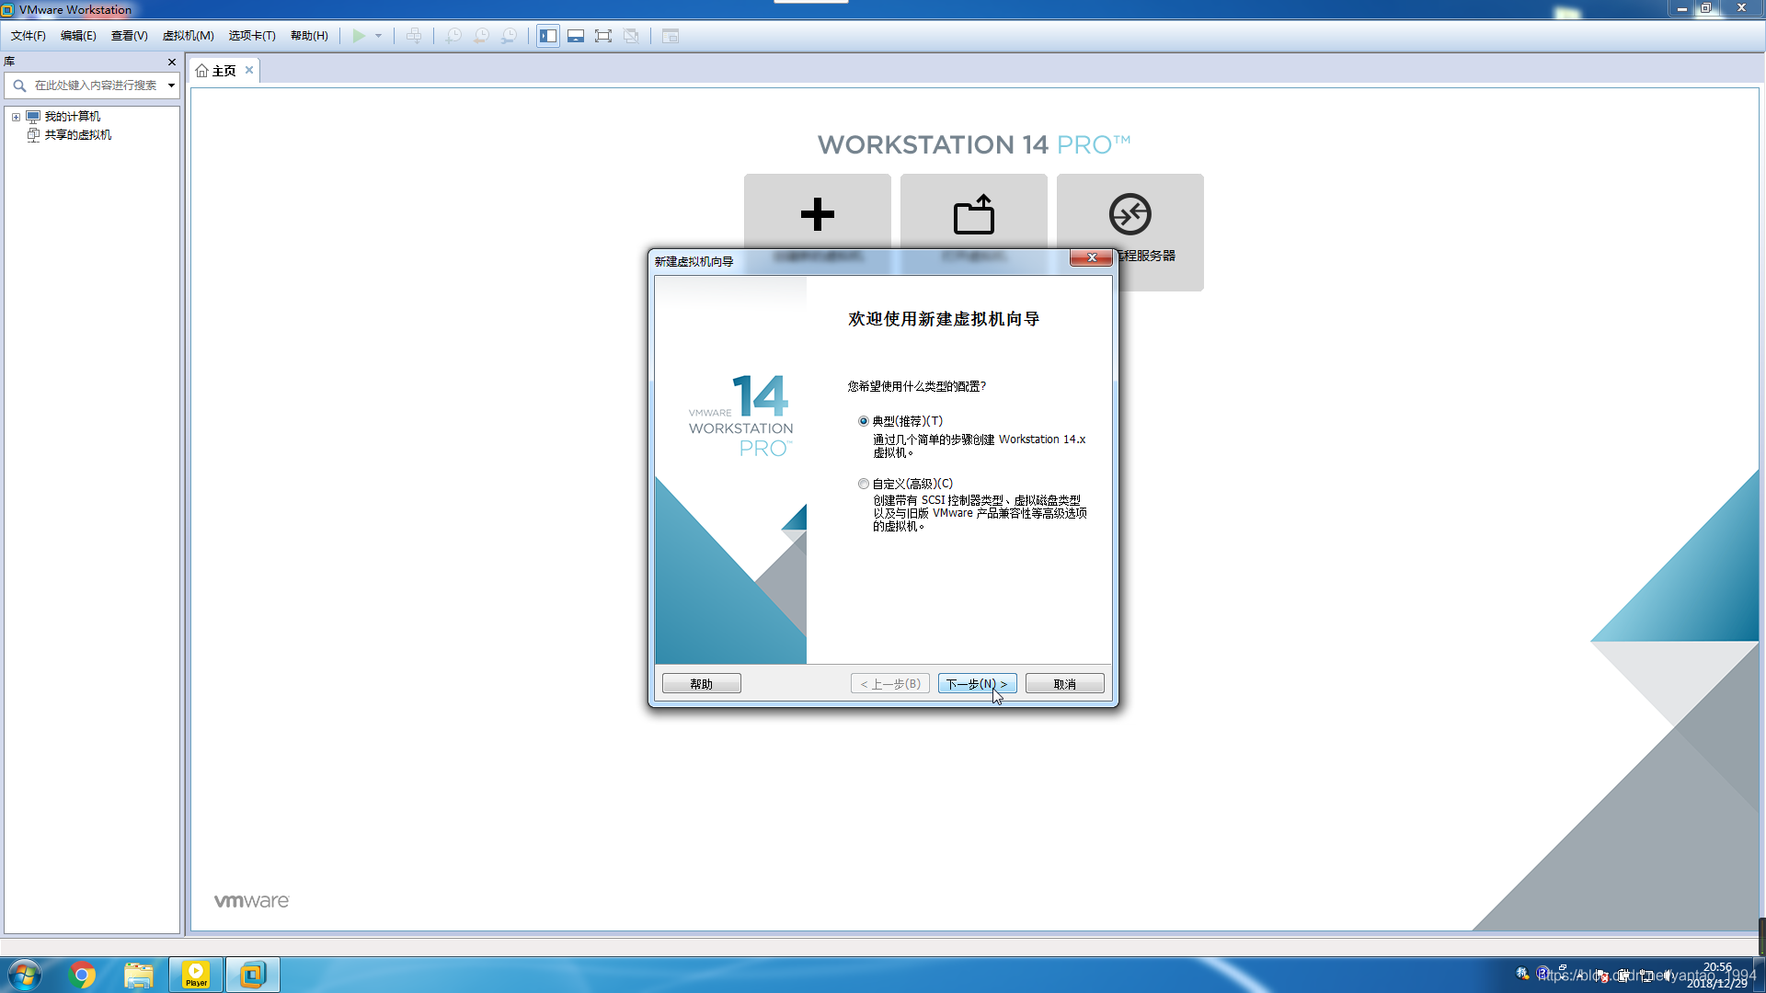The width and height of the screenshot is (1766, 993).
Task: Click the open virtual machine tile icon
Action: coord(974,214)
